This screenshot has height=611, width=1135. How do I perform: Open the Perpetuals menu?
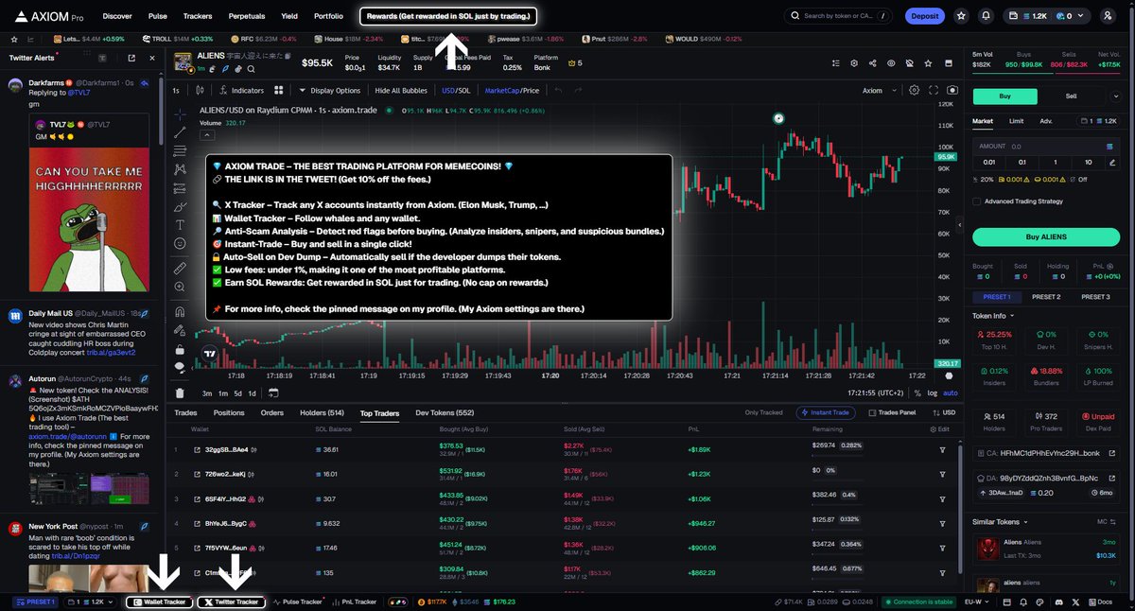[x=246, y=16]
